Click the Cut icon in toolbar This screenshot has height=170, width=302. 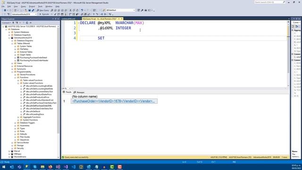[70, 10]
